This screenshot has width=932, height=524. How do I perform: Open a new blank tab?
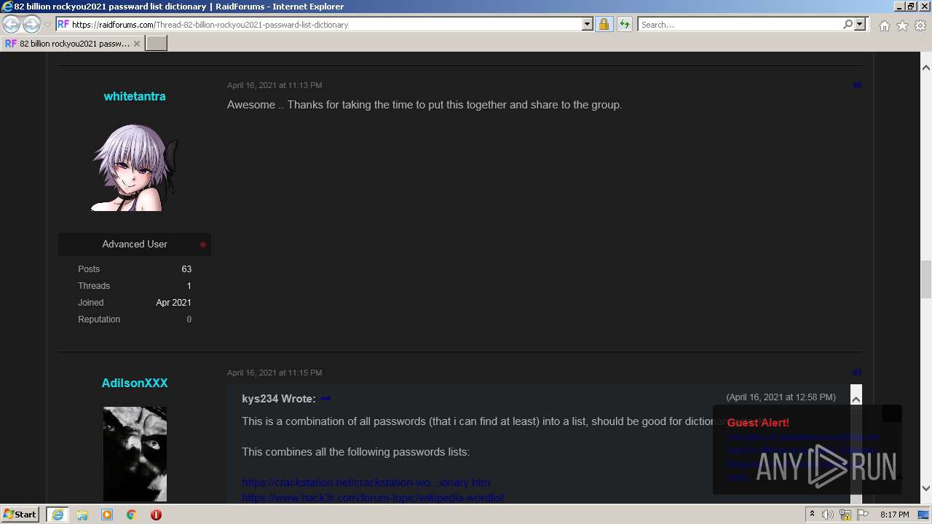[x=157, y=44]
